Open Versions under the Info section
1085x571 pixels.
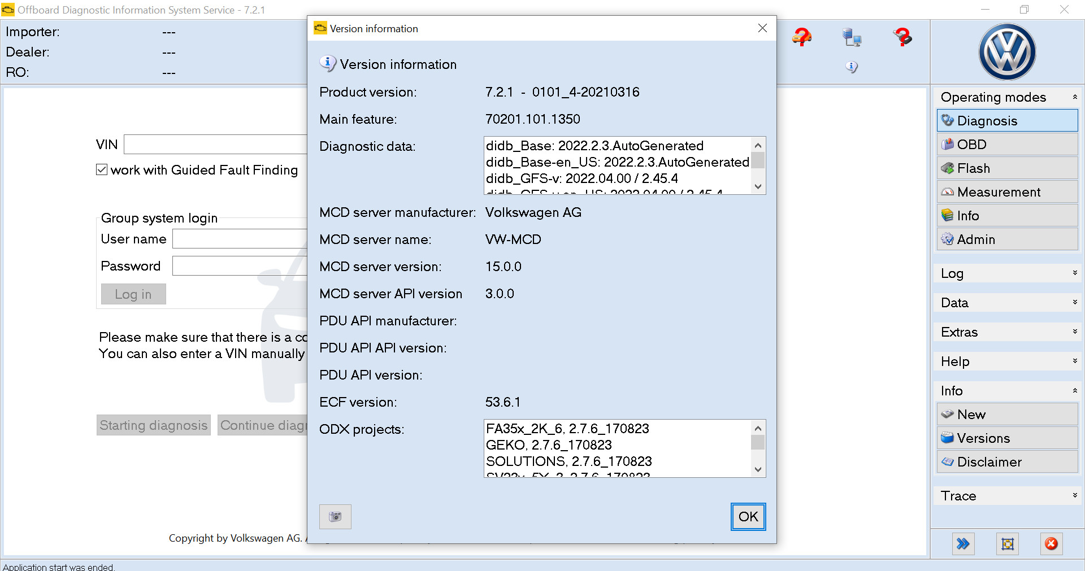(x=1007, y=438)
